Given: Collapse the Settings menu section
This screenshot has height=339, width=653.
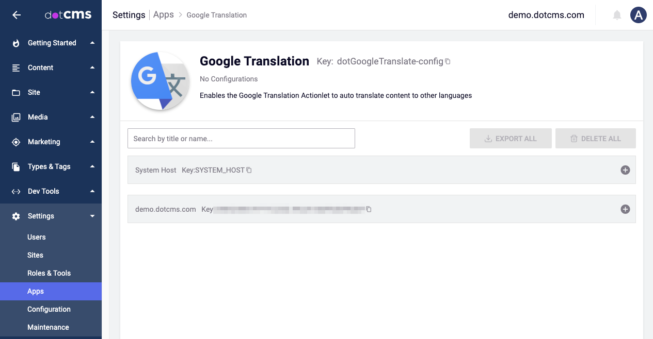Looking at the screenshot, I should tap(52, 216).
